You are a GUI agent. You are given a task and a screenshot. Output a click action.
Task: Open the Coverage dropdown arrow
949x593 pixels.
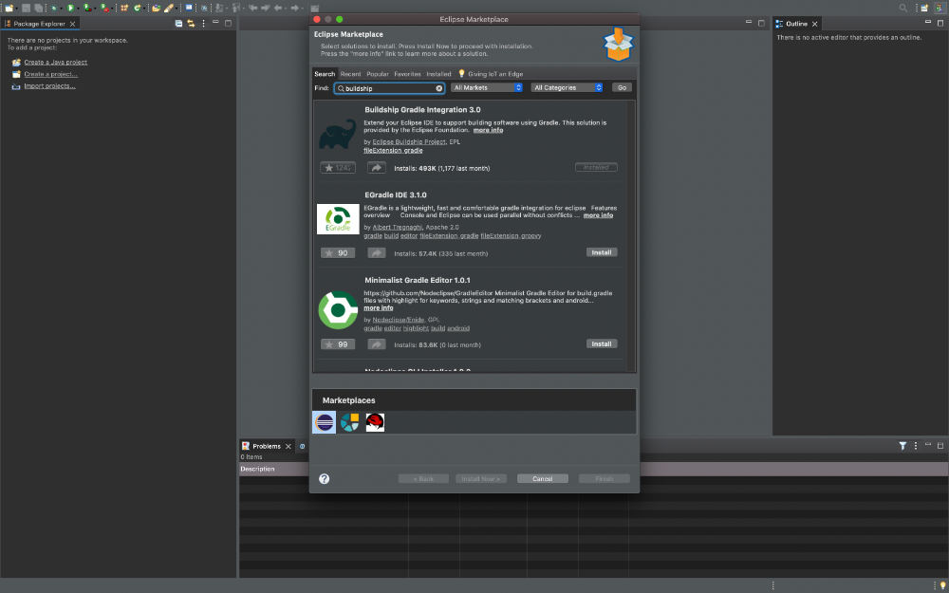[x=95, y=9]
